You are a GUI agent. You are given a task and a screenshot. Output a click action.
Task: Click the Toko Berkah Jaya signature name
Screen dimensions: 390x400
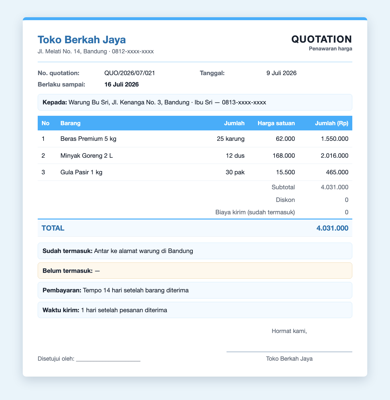pos(289,359)
